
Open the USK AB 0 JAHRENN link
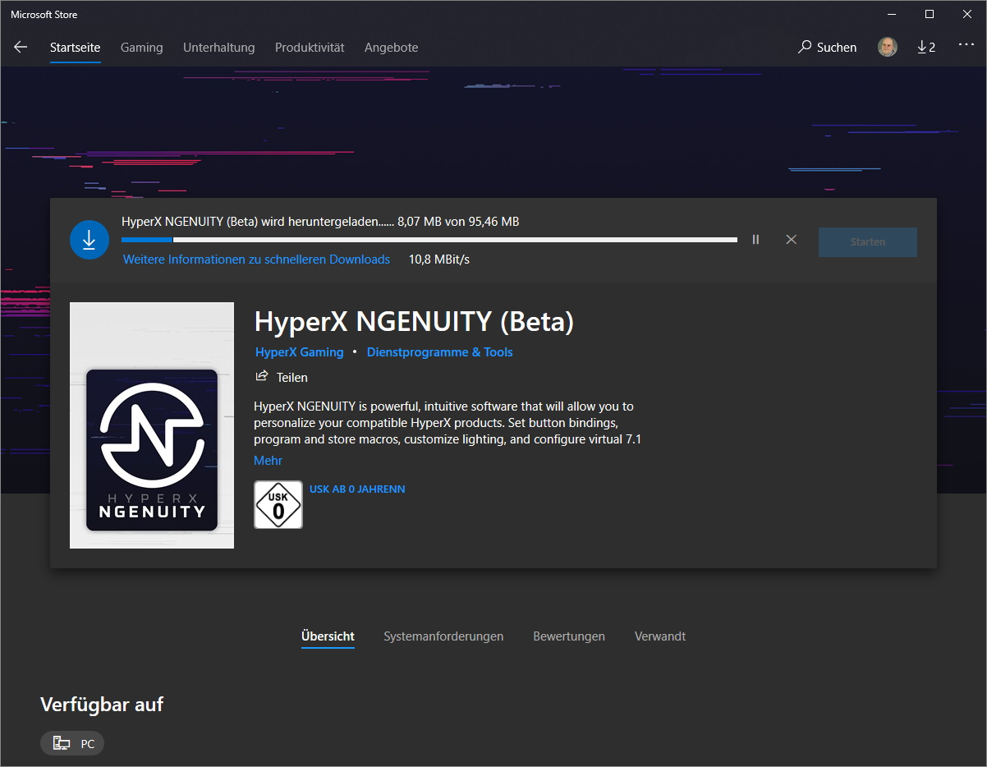(x=357, y=489)
